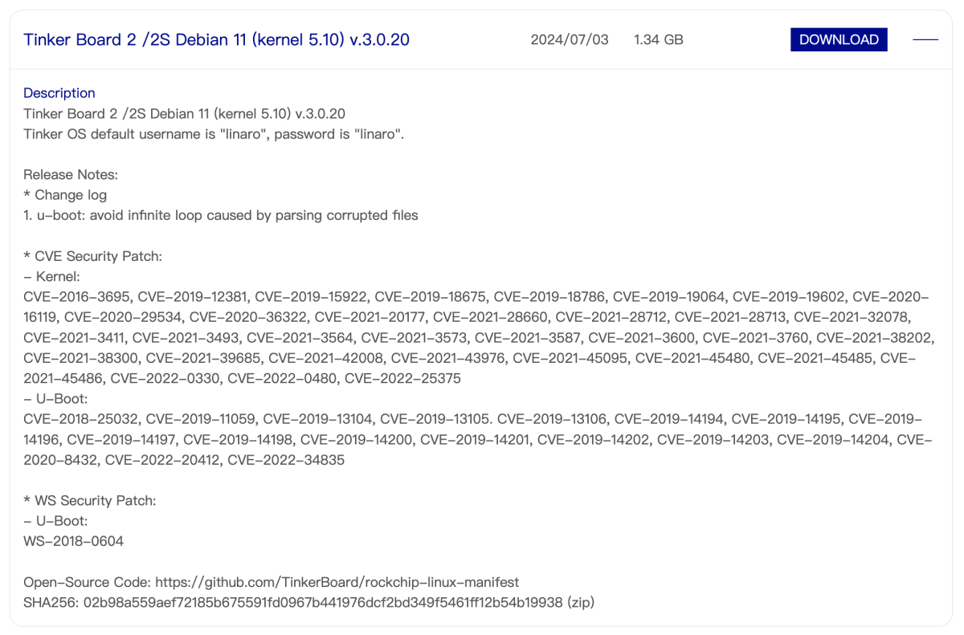Click CVE-2022-25375 in the kernel list
964x635 pixels.
point(402,379)
